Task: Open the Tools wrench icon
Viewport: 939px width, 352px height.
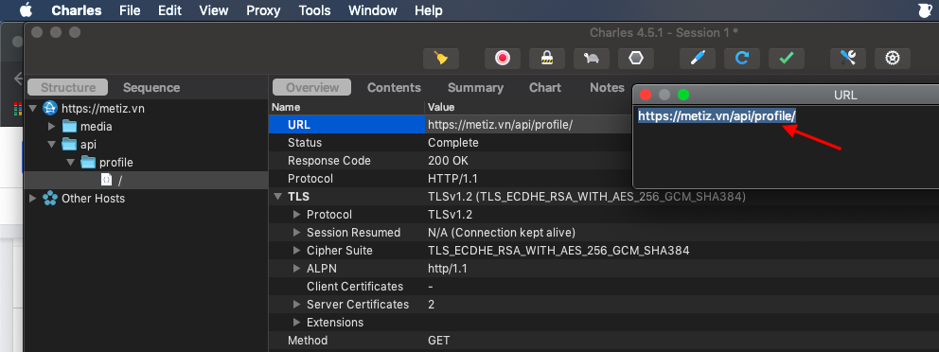Action: pos(848,58)
